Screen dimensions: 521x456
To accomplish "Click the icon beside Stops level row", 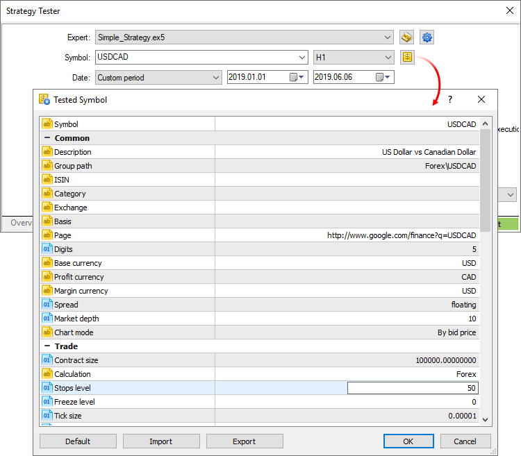I will point(47,388).
